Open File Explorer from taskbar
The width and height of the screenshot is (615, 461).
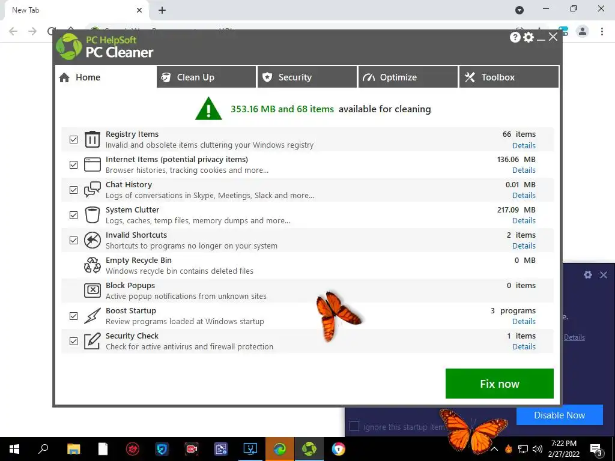pyautogui.click(x=73, y=449)
